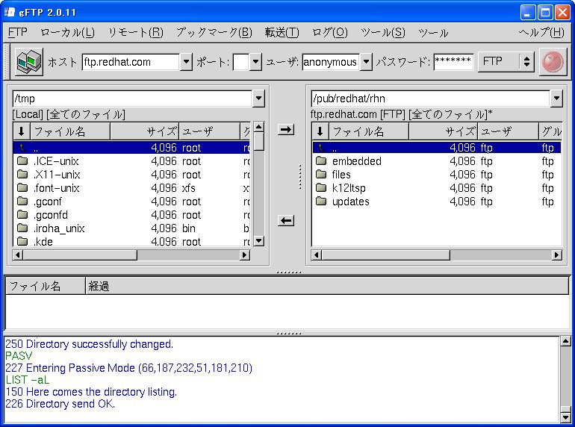Select the .iroha_unix folder icon
The image size is (575, 427).
22,228
